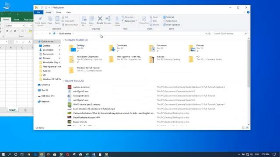The height and width of the screenshot is (157, 280).
Task: Click the File Explorer help icon
Action: click(x=248, y=12)
